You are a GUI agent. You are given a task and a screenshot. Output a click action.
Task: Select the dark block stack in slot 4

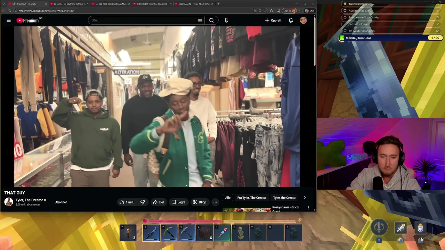205,233
